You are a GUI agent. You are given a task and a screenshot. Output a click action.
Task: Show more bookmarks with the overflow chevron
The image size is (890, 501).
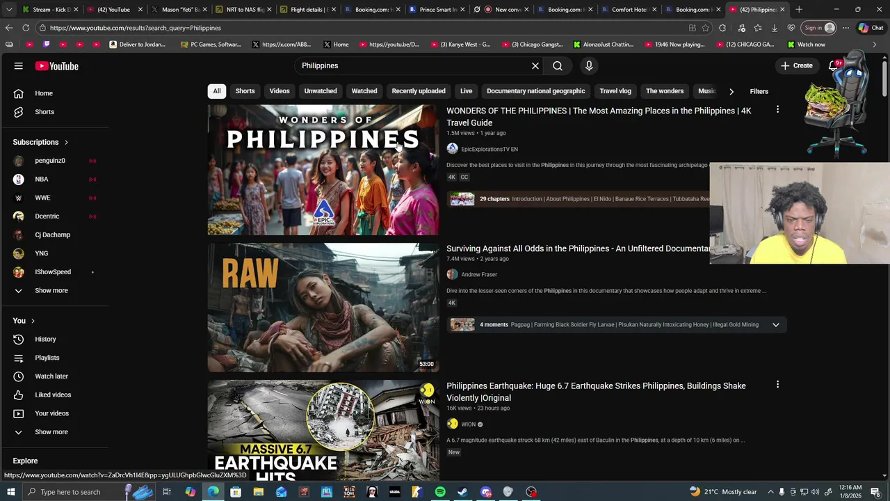pos(875,45)
